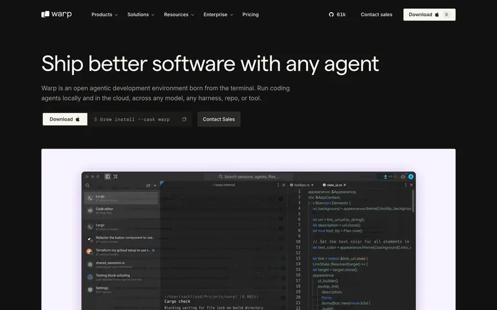Click Contact sales in the header
This screenshot has height=310, width=497.
(x=376, y=15)
